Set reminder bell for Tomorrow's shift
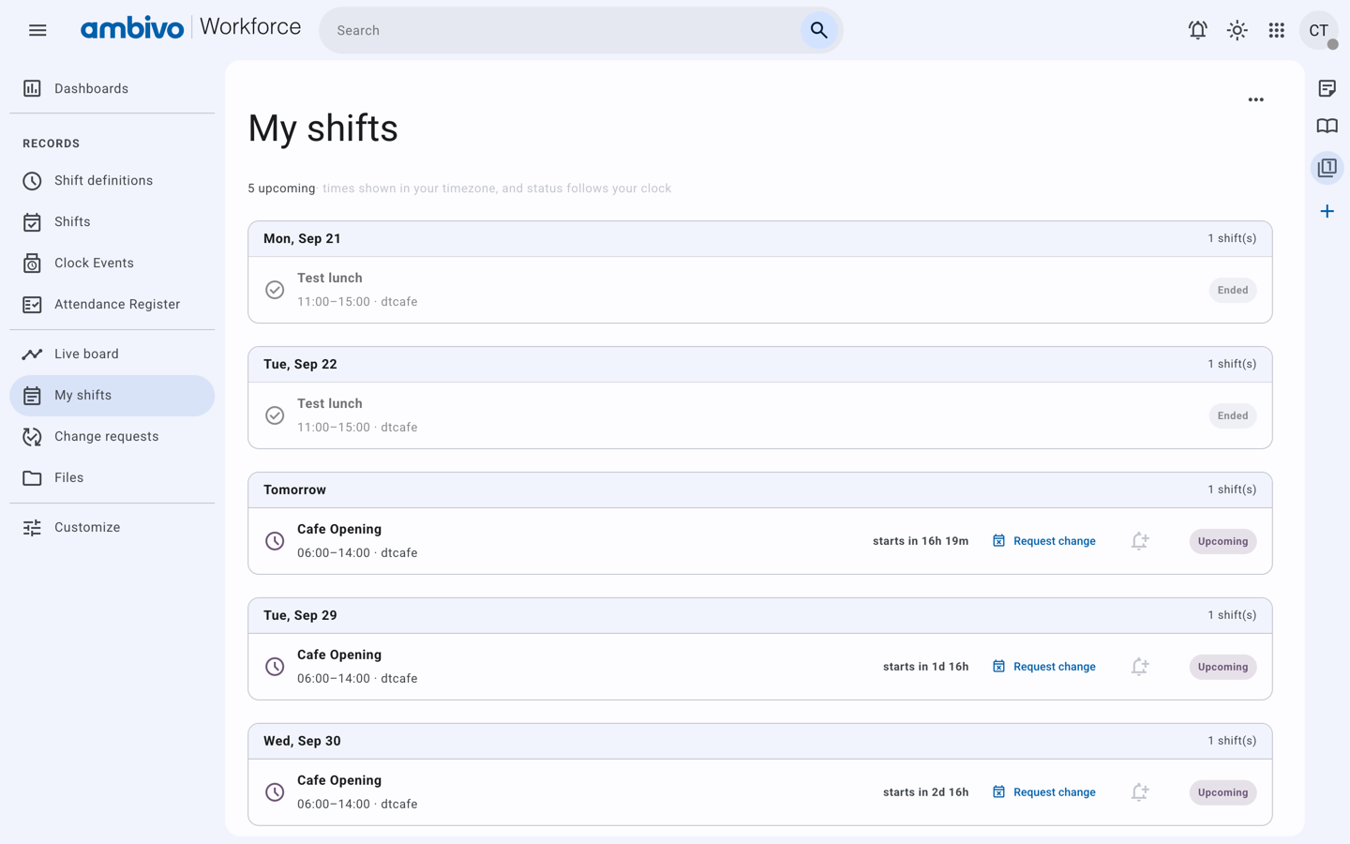The width and height of the screenshot is (1350, 844). pyautogui.click(x=1139, y=541)
